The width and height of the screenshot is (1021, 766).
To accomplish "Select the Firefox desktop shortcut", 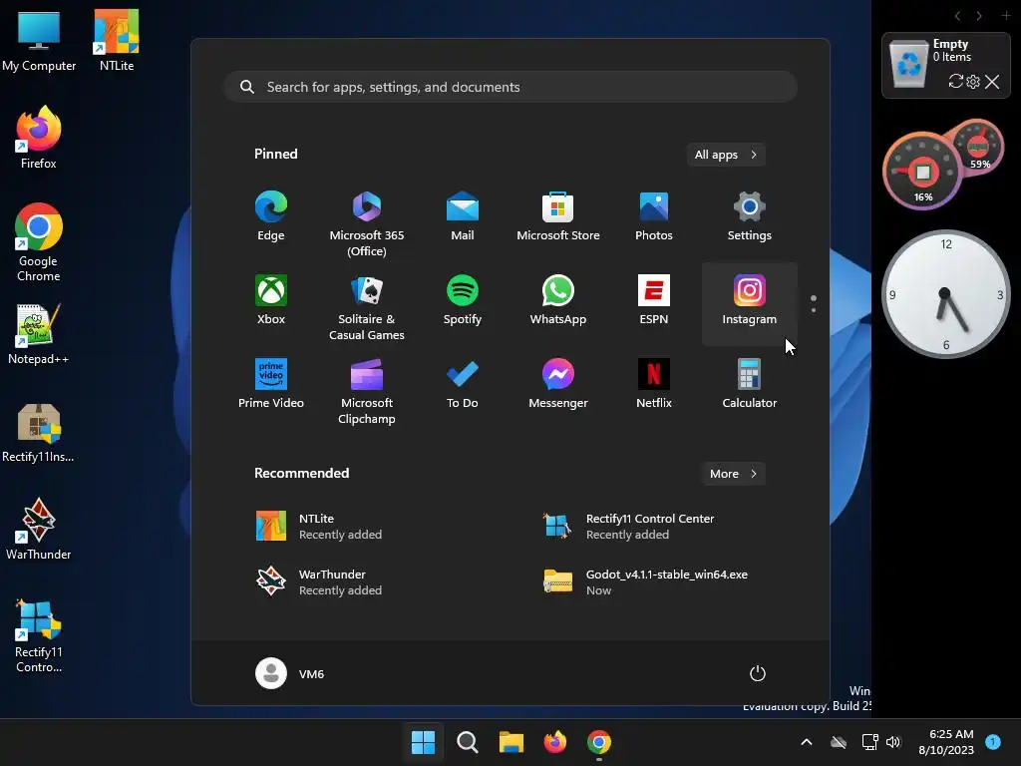I will click(x=39, y=138).
